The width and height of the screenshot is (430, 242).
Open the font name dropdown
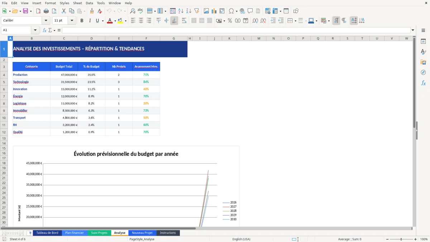pyautogui.click(x=46, y=20)
